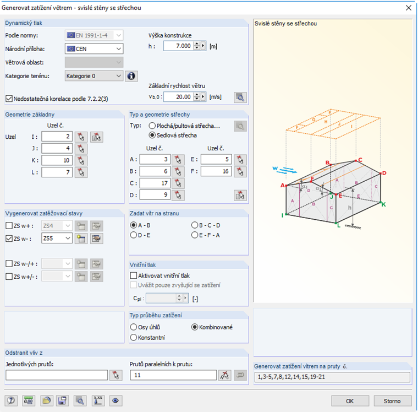The image size is (418, 412).
Task: Load saved dialog data folder icon
Action: pos(46,400)
